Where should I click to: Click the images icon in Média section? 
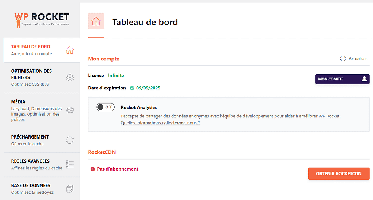[70, 111]
